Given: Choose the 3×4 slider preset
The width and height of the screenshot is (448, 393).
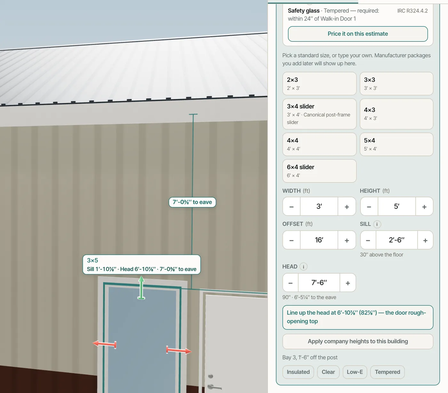Looking at the screenshot, I should click(319, 114).
